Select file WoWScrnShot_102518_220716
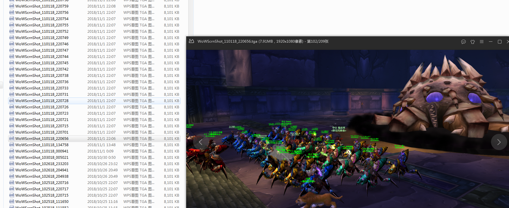 [42, 183]
